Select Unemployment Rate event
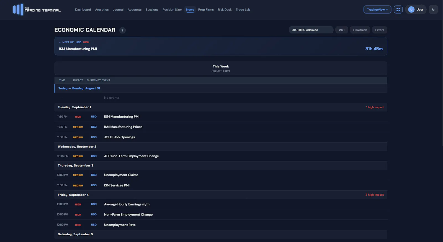443x242 pixels. [x=221, y=225]
